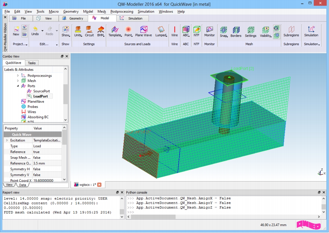Click the Reference value true

point(47,152)
